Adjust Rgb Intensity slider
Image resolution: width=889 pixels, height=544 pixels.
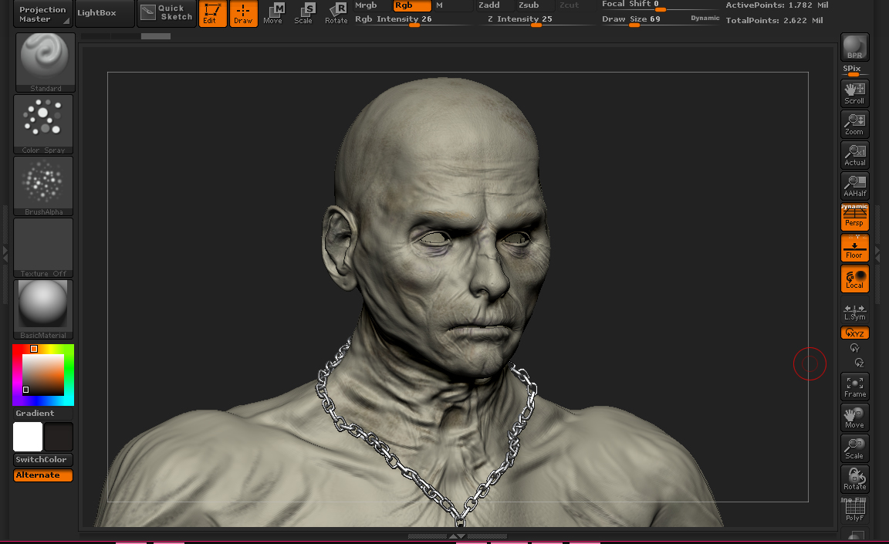coord(412,20)
